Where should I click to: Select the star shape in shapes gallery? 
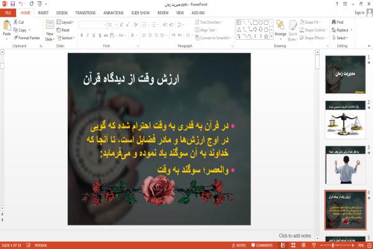point(266,36)
